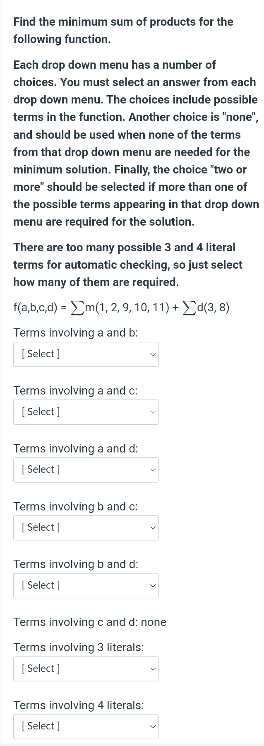Viewport: 264px width, 746px height.
Task: Open the "Terms involving 3 literals" dropdown
Action: coord(86,669)
